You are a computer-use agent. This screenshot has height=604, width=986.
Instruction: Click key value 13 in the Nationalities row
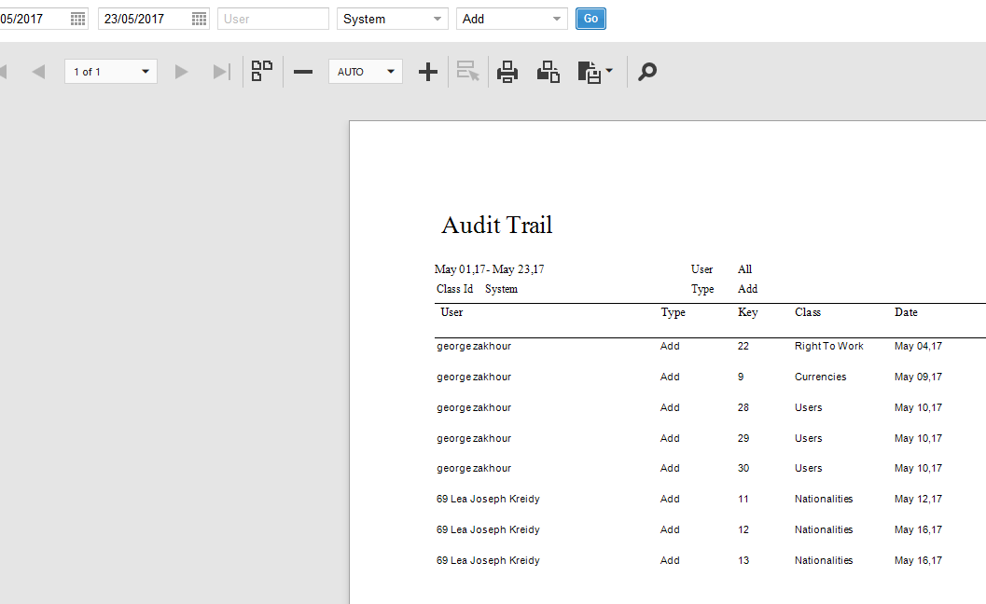click(x=743, y=560)
